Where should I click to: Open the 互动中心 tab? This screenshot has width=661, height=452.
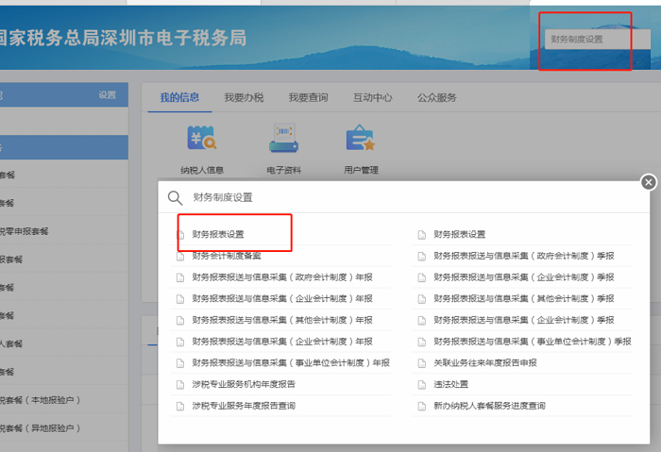click(x=372, y=97)
